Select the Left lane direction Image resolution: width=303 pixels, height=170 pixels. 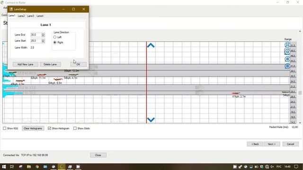click(x=55, y=37)
